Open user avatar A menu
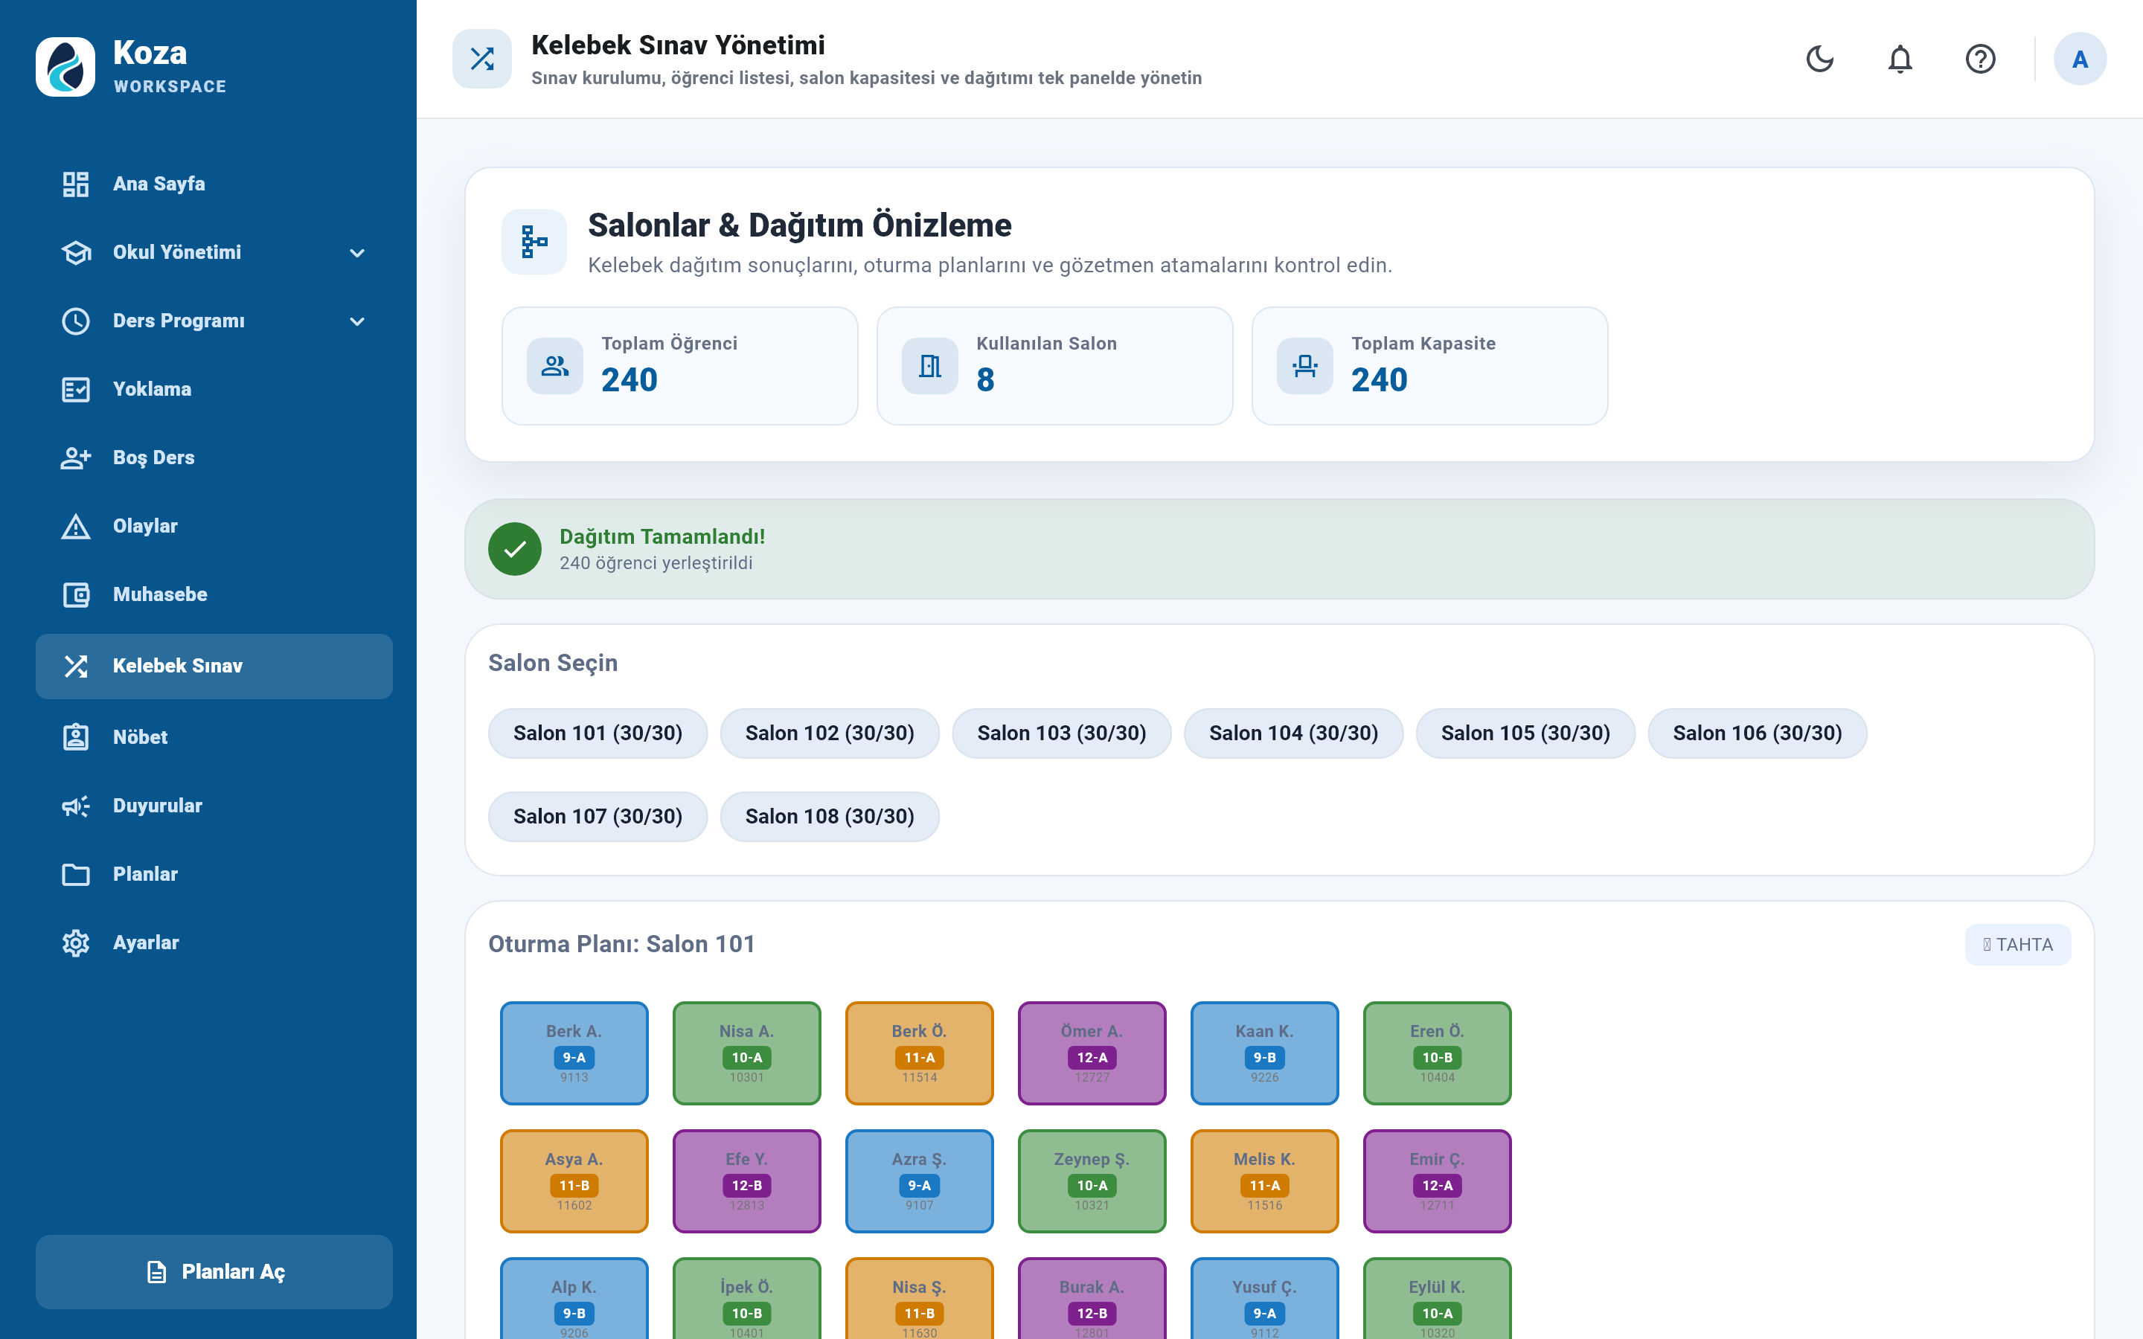The width and height of the screenshot is (2143, 1339). point(2080,60)
